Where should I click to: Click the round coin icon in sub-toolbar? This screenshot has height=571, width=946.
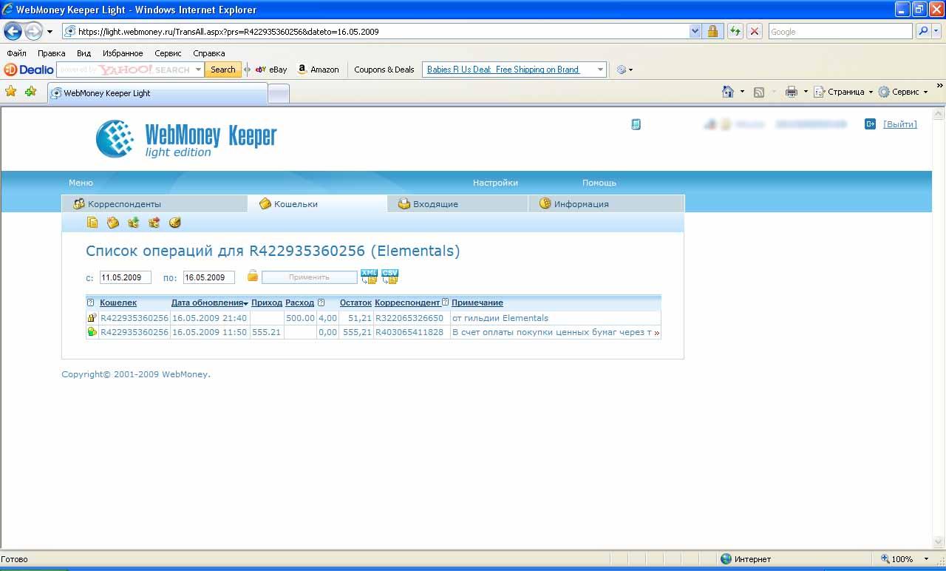click(x=175, y=223)
